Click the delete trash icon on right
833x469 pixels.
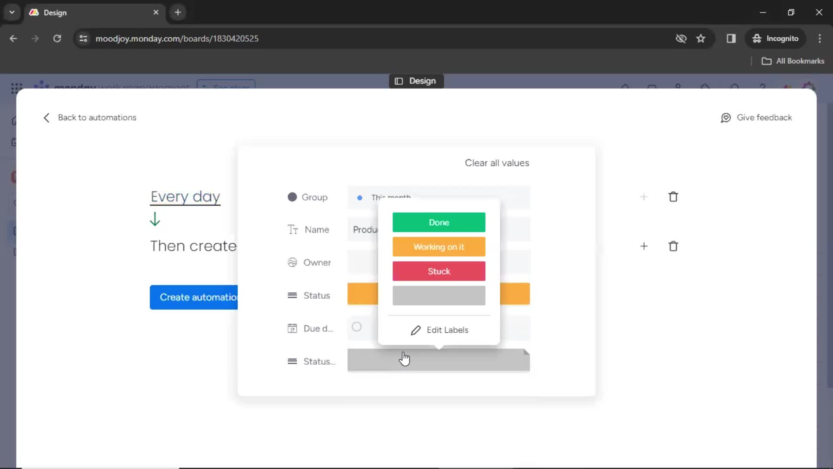pyautogui.click(x=674, y=197)
